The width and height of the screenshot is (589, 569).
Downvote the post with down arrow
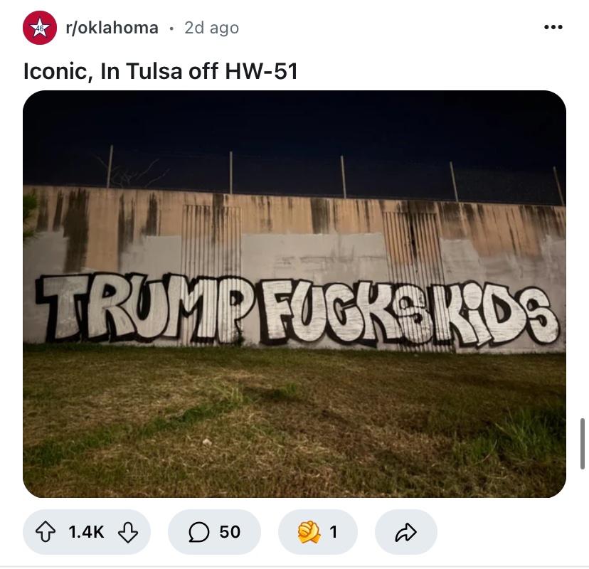128,532
